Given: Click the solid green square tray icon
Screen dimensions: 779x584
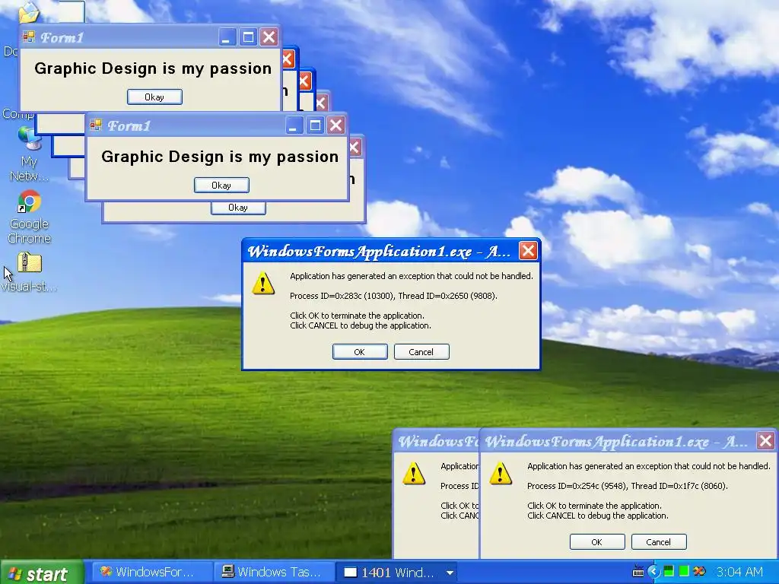Looking at the screenshot, I should coord(684,572).
